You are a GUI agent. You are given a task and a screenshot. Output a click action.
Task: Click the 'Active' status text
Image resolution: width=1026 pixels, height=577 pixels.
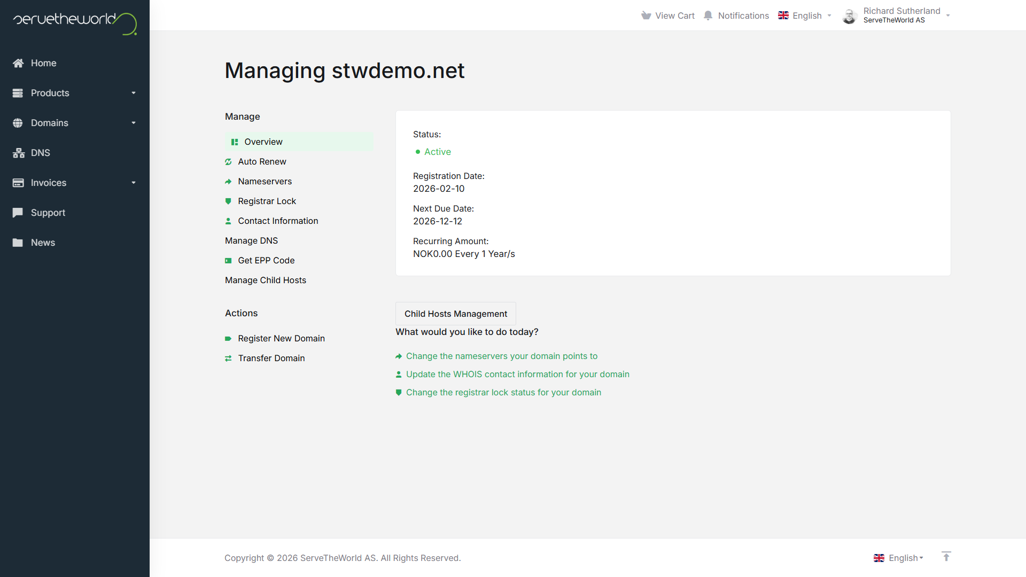point(438,152)
